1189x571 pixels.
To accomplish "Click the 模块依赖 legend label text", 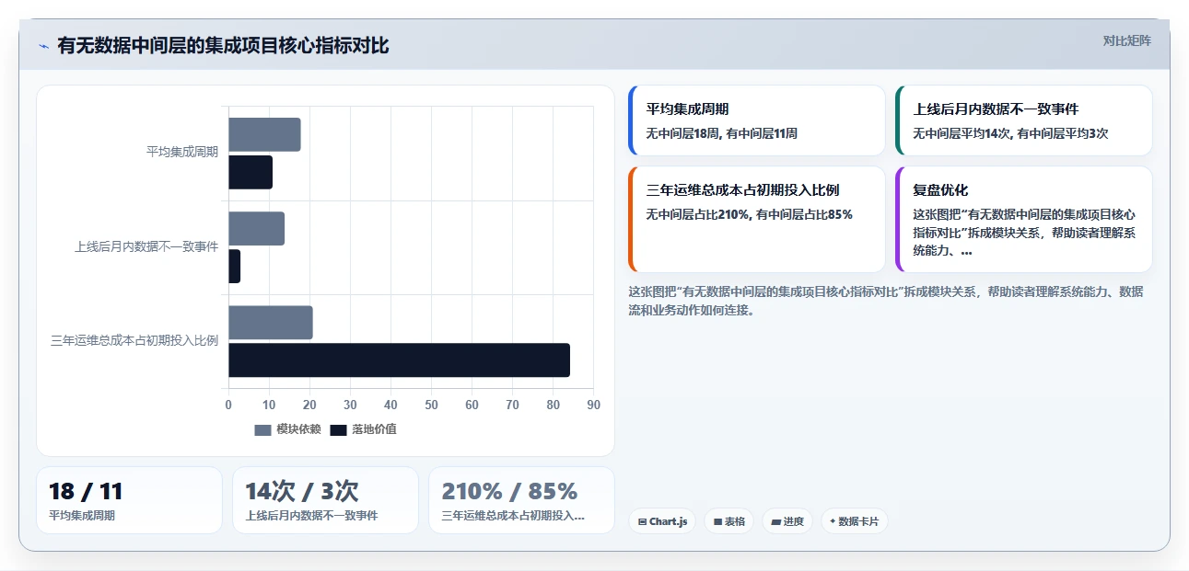I will [x=298, y=429].
